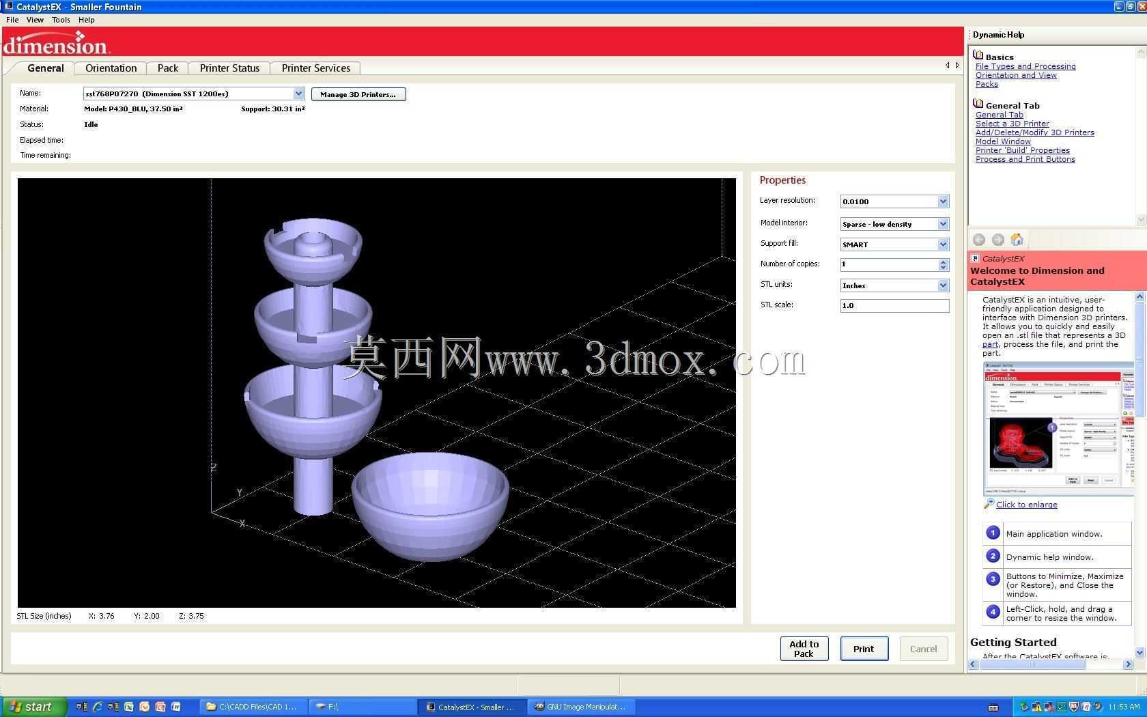Decrease Number of copies with down arrow
The height and width of the screenshot is (717, 1147).
click(x=943, y=268)
